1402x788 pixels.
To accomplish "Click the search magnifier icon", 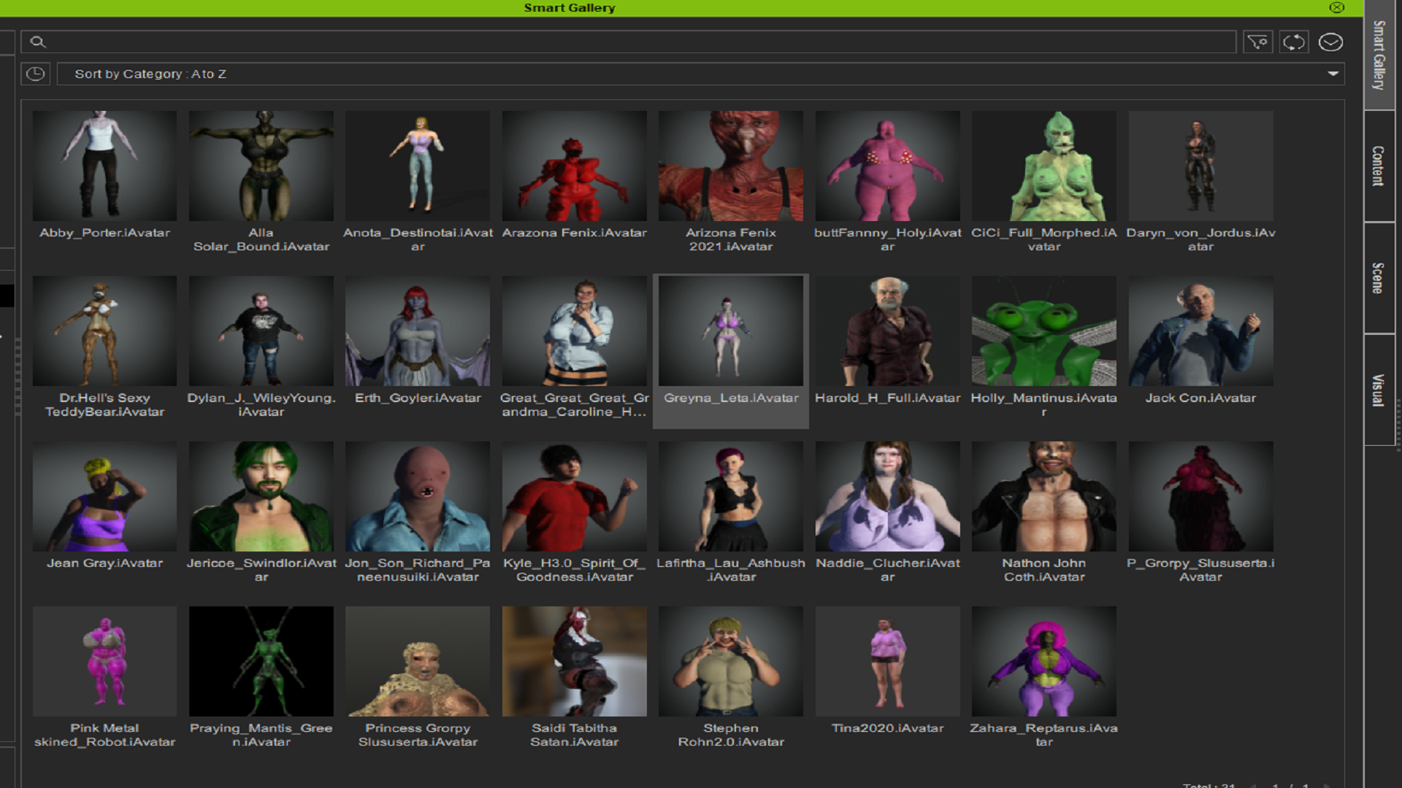I will (38, 42).
